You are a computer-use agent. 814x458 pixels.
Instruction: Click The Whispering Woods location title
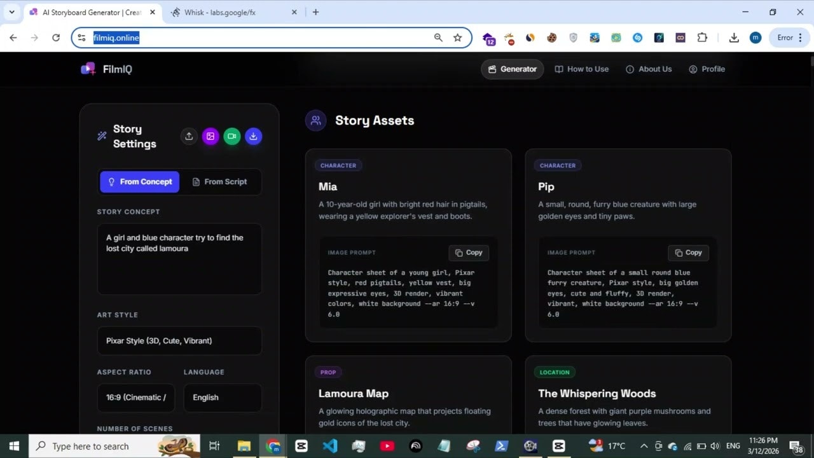(597, 393)
